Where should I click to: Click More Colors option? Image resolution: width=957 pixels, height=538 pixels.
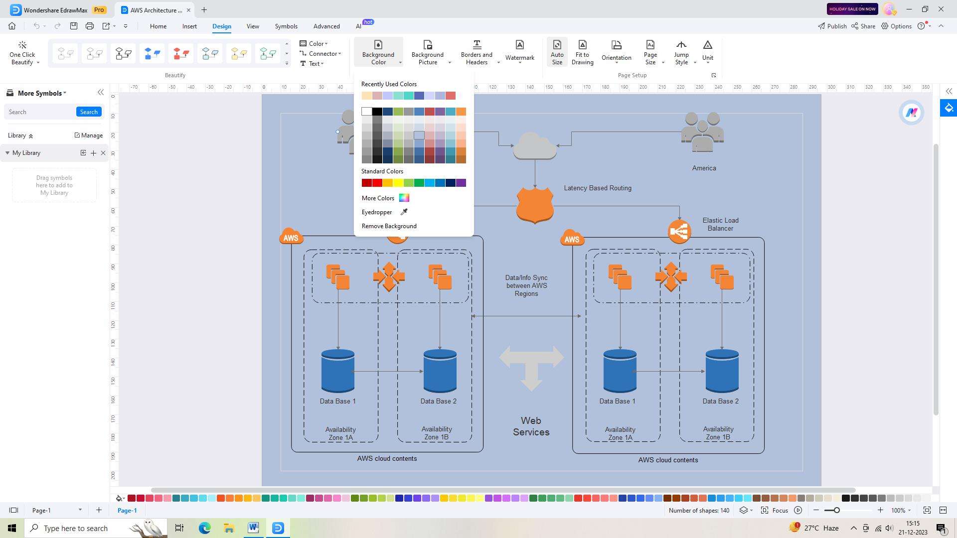pyautogui.click(x=379, y=198)
